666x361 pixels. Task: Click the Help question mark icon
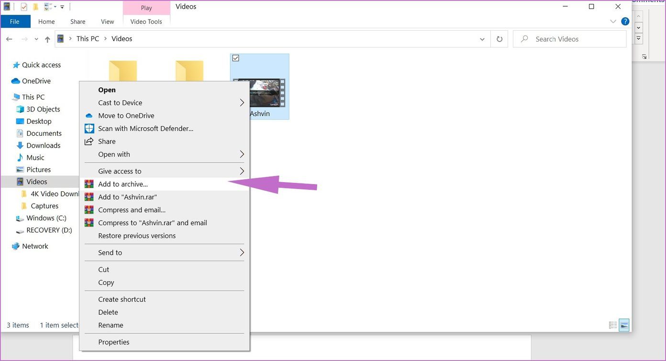(x=625, y=22)
